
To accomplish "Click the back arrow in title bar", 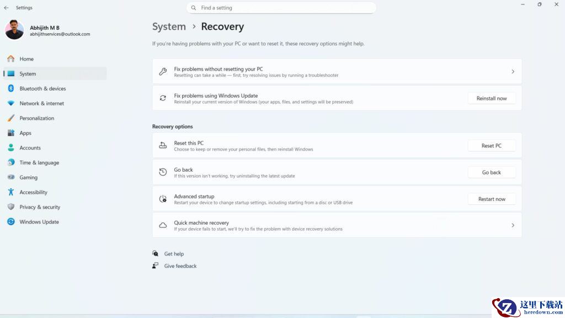I will pos(6,8).
